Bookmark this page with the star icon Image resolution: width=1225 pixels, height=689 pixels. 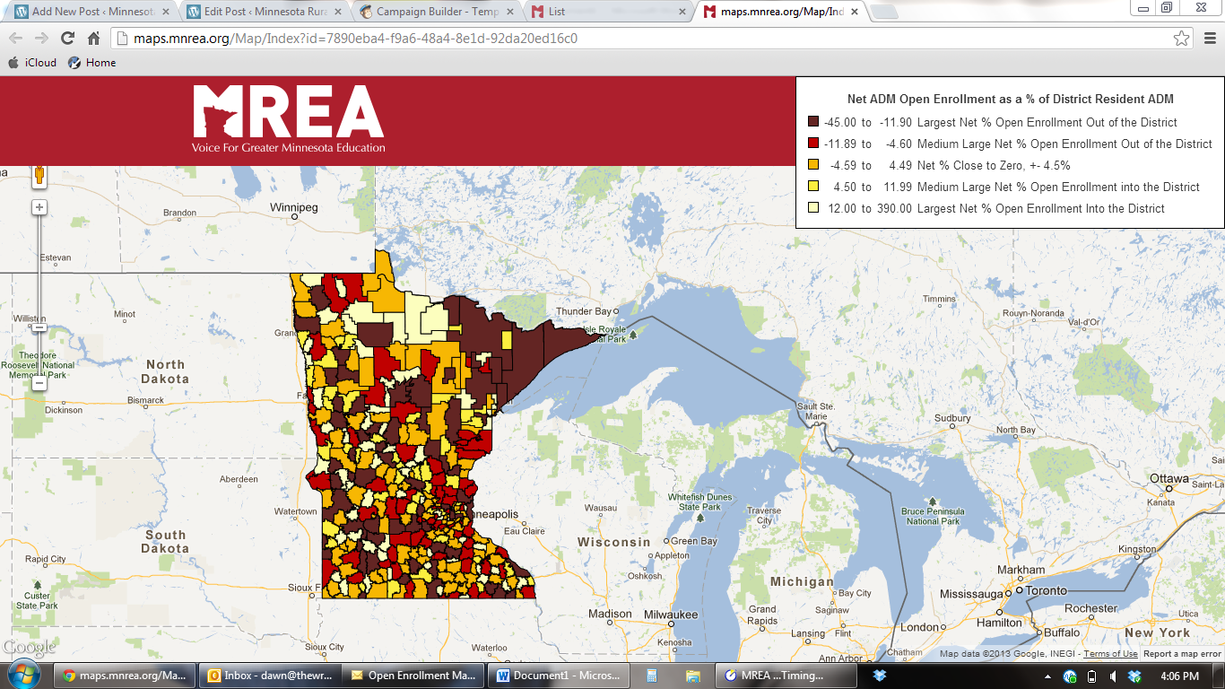coord(1182,39)
